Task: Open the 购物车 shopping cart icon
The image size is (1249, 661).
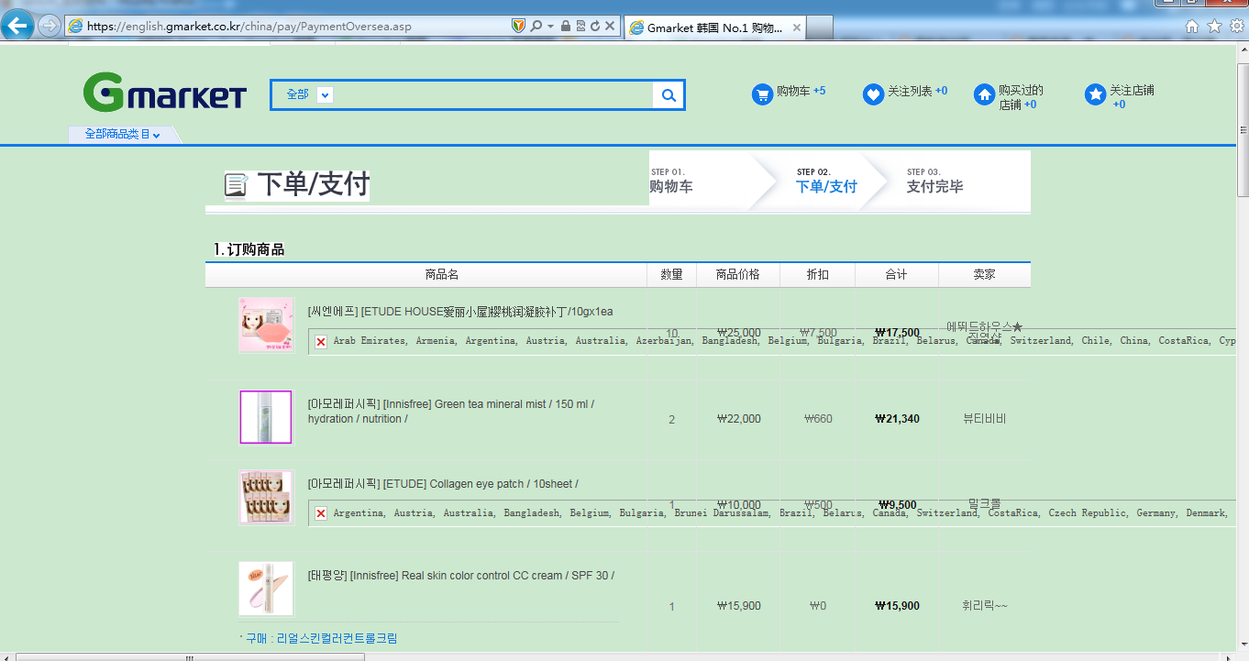Action: pyautogui.click(x=762, y=94)
